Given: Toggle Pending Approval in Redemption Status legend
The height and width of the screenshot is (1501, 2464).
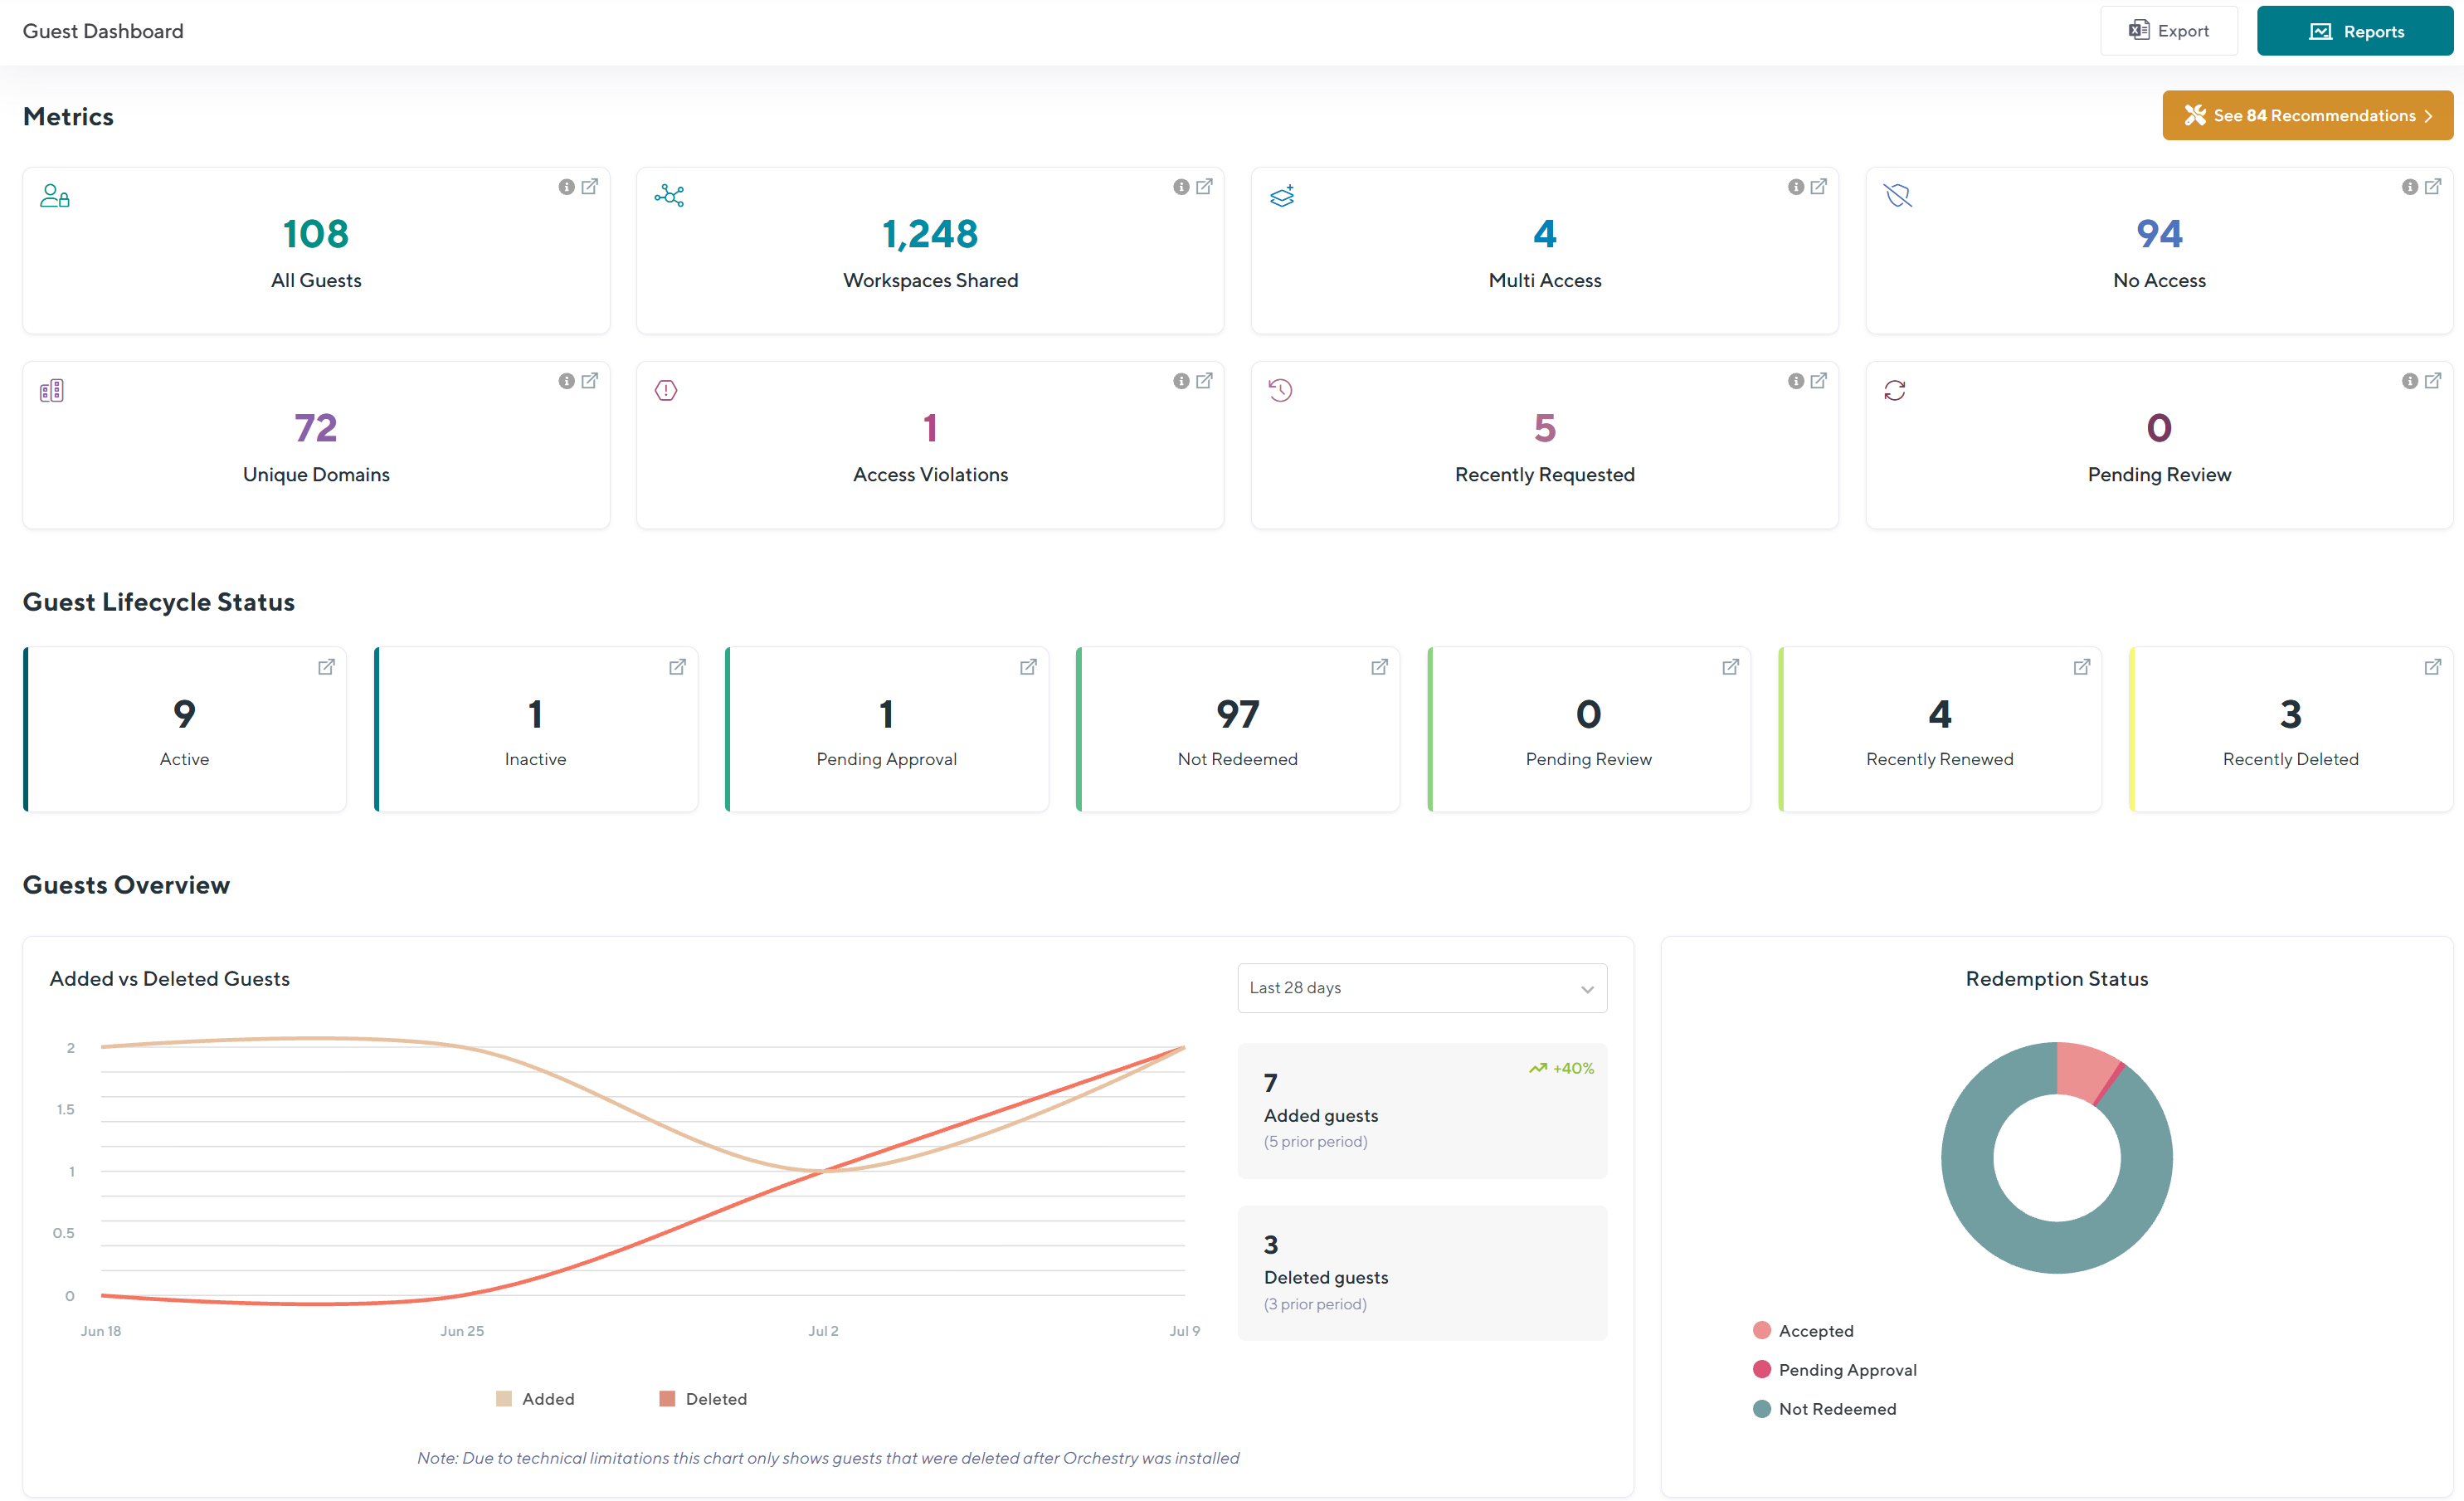Looking at the screenshot, I should tap(1835, 1370).
